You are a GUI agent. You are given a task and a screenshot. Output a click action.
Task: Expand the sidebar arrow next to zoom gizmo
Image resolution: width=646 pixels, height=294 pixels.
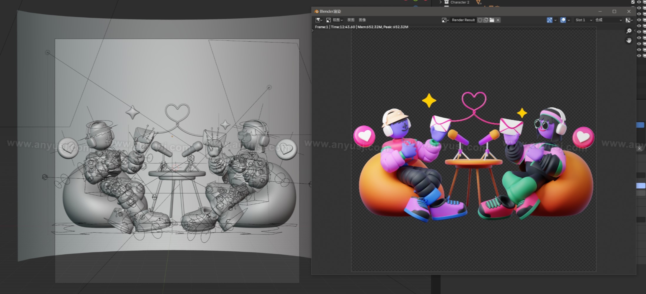coord(635,30)
